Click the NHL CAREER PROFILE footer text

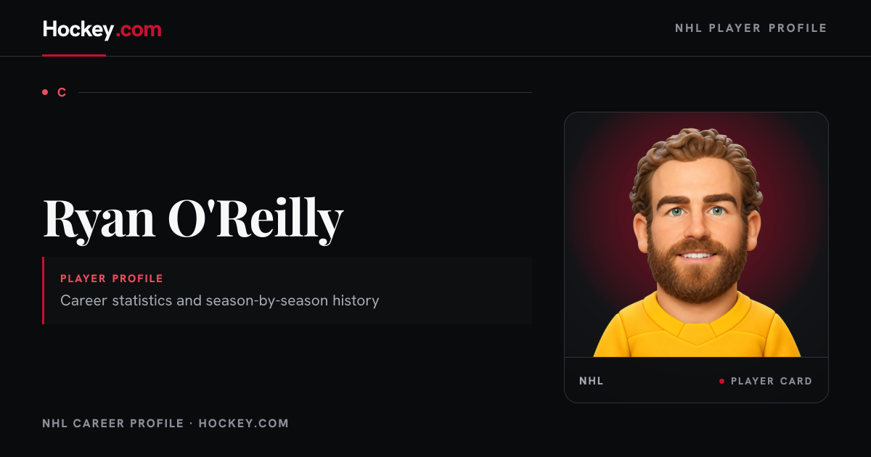click(113, 423)
